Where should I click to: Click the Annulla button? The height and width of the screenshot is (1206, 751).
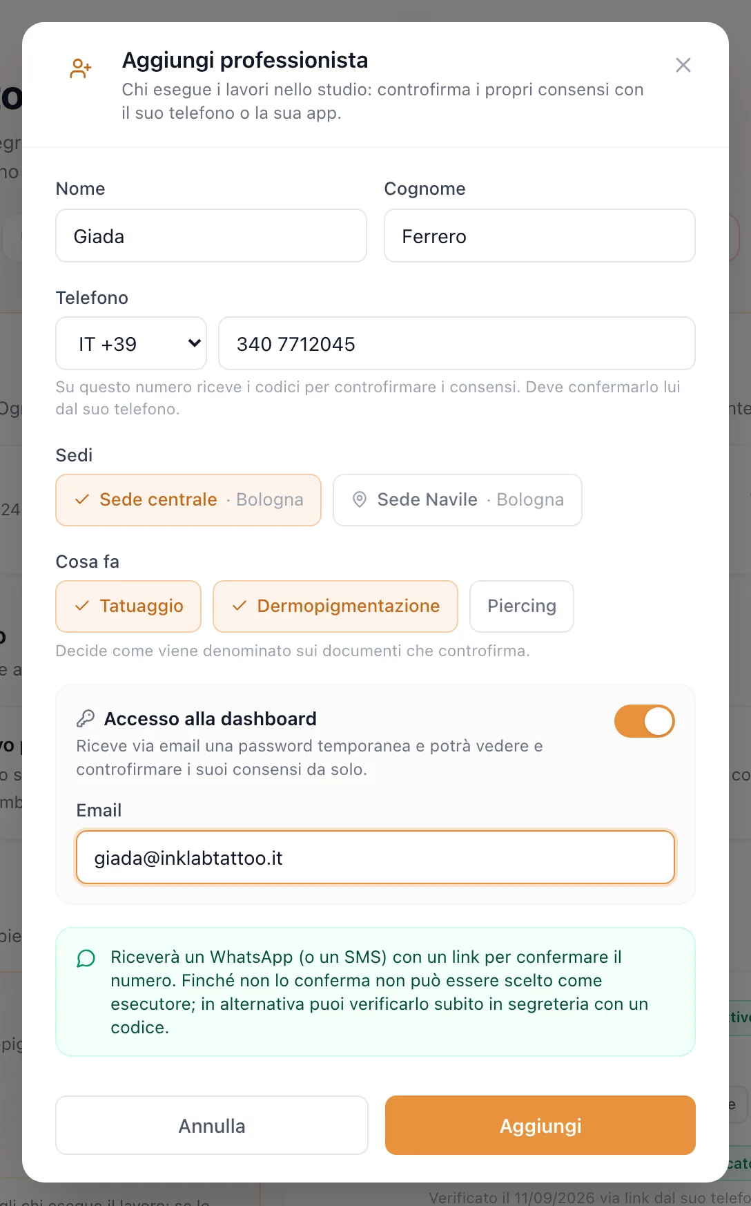(x=212, y=1125)
